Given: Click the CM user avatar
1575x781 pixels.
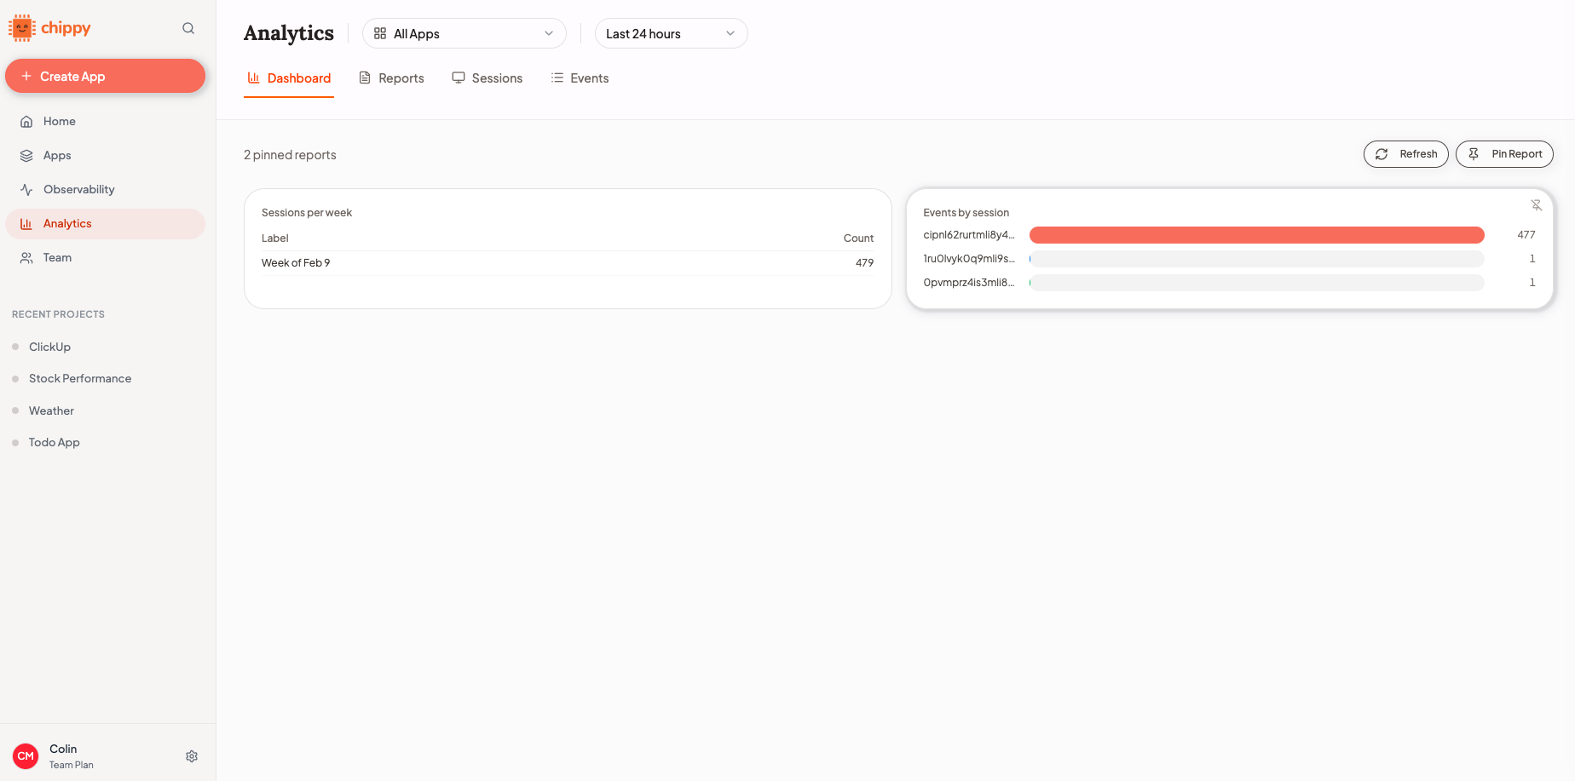Looking at the screenshot, I should click(x=26, y=756).
